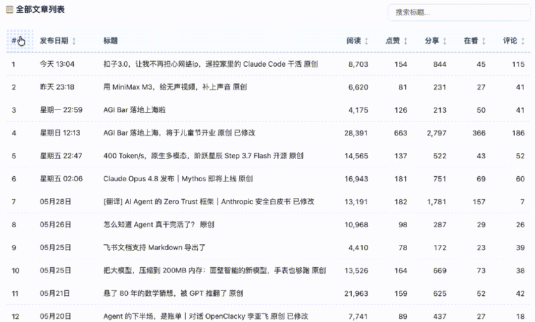Click the read count 28,391

356,133
